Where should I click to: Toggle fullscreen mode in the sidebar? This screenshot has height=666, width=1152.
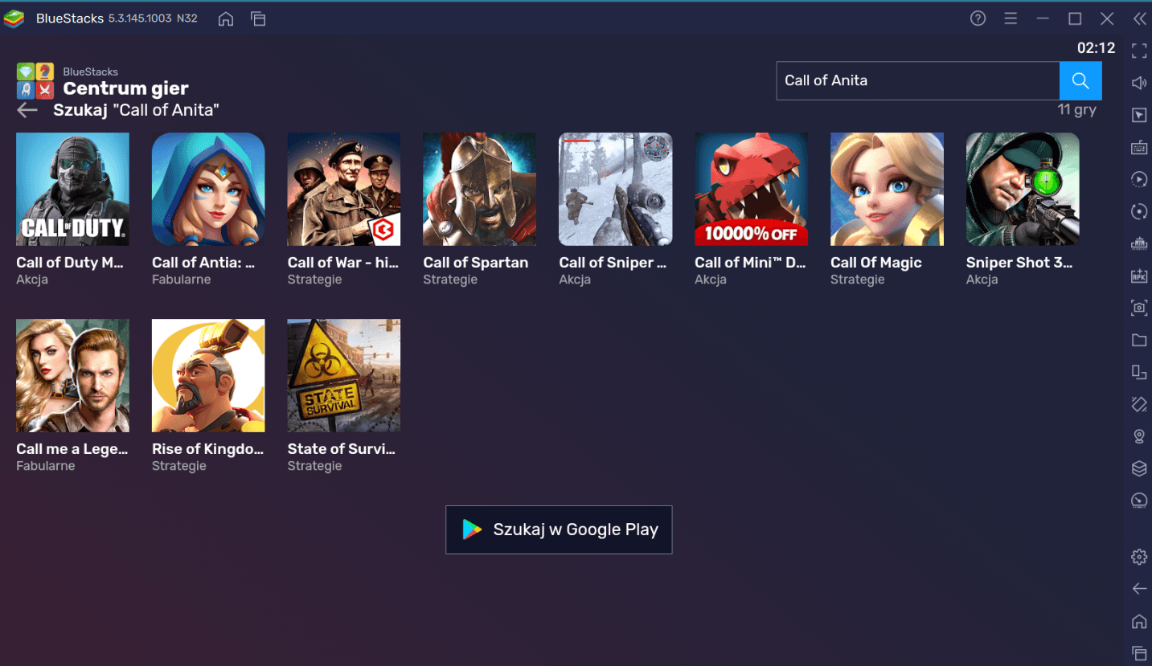1139,51
